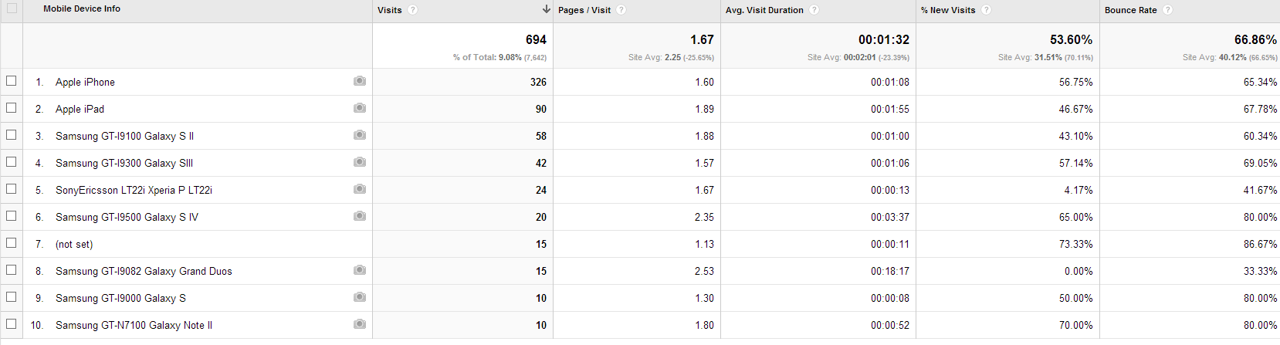Open camera icon for Galaxy Grand Duos

pos(360,270)
